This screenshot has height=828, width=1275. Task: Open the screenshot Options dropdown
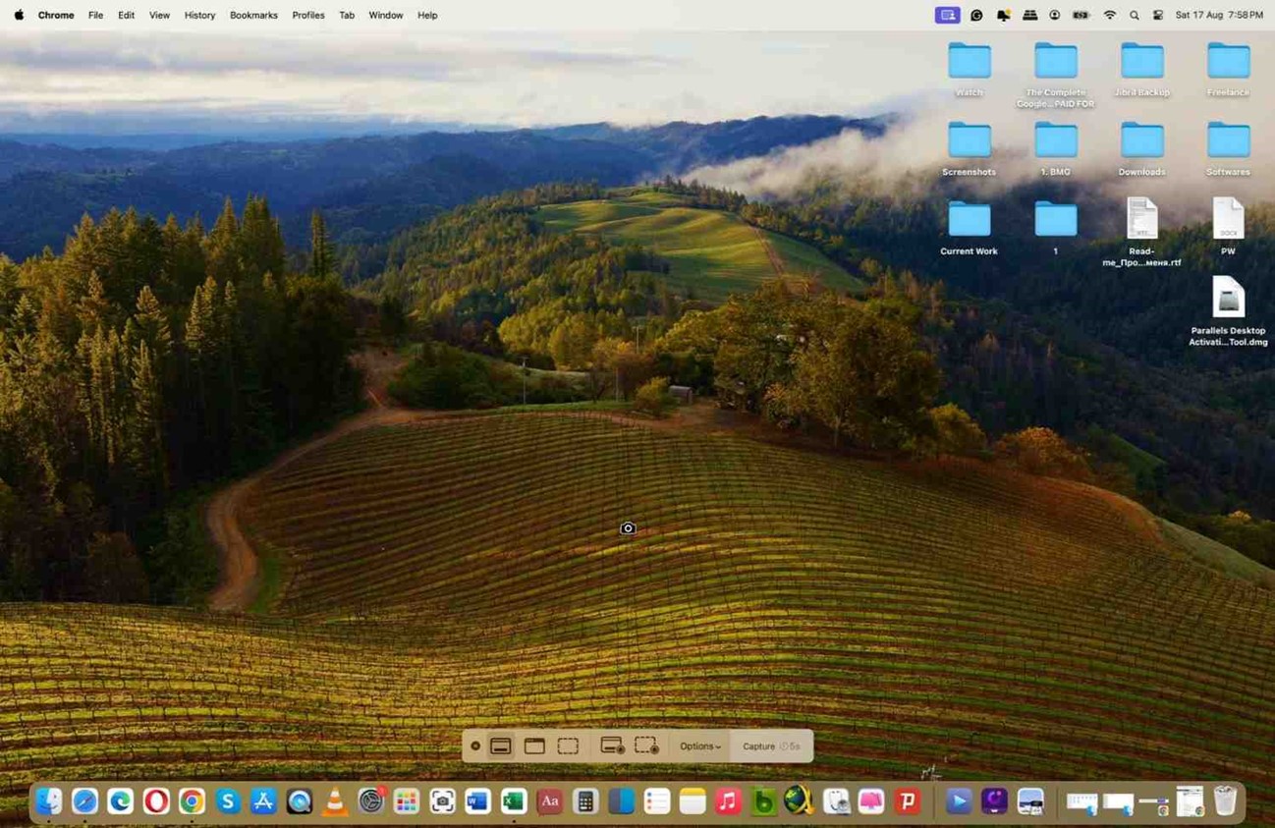tap(700, 746)
